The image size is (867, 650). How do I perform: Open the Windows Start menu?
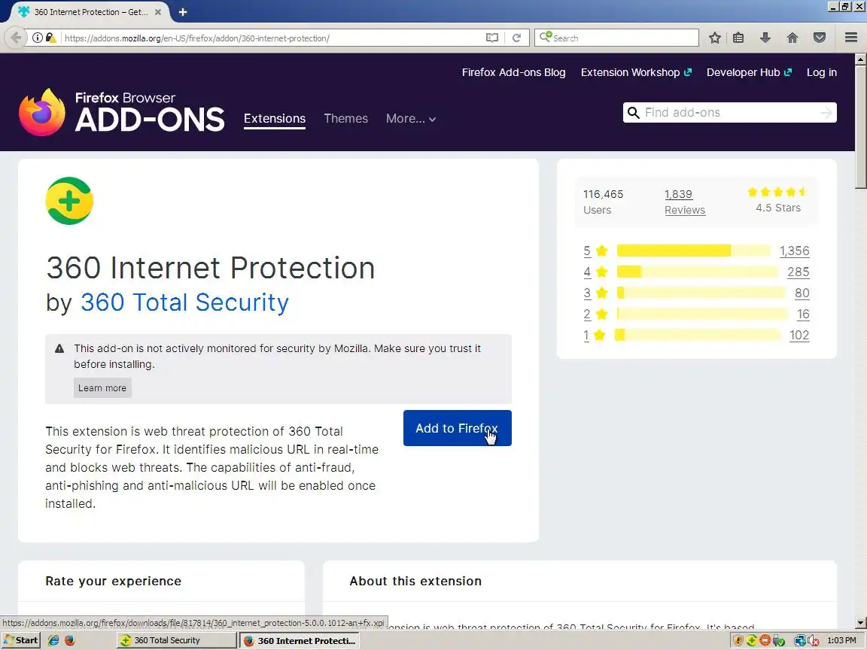(21, 640)
